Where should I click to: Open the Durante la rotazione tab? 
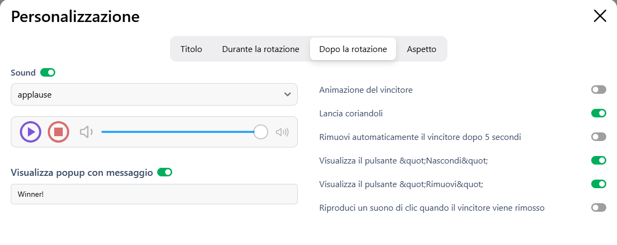[260, 49]
